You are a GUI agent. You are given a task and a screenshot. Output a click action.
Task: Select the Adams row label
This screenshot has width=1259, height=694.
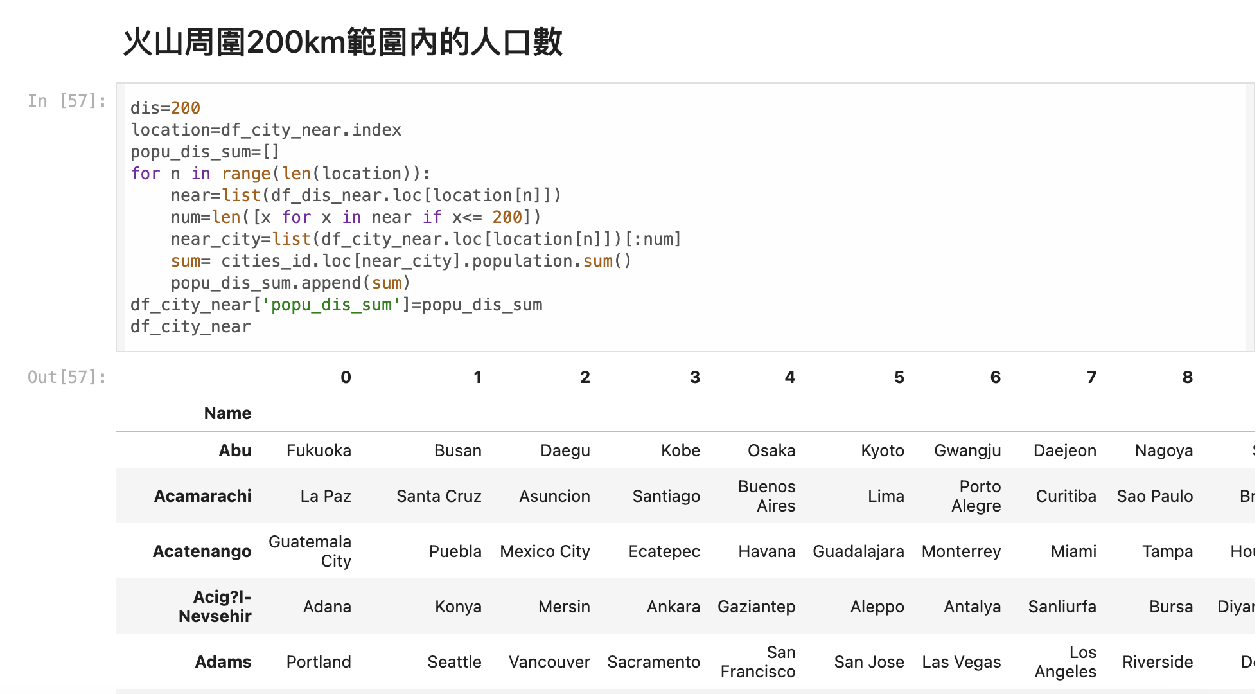[x=223, y=662]
